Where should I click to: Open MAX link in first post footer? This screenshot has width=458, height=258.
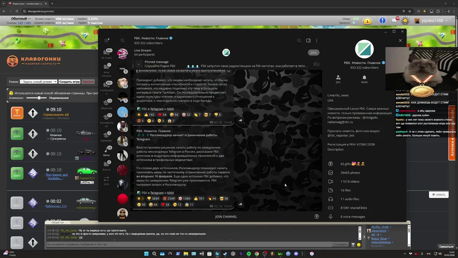170,109
